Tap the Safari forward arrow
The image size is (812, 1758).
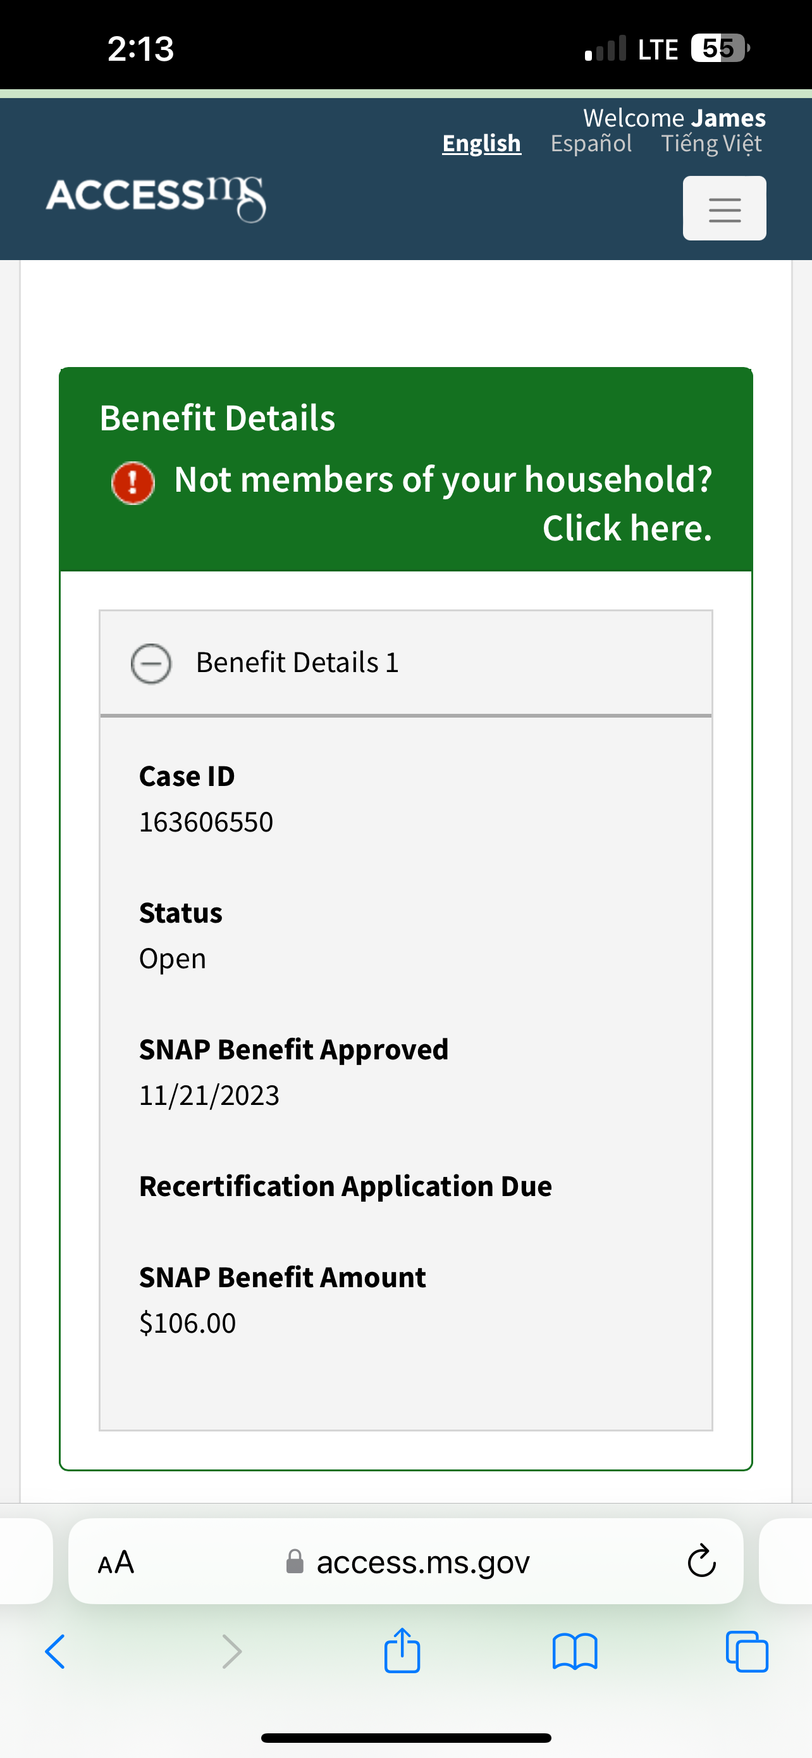click(232, 1652)
